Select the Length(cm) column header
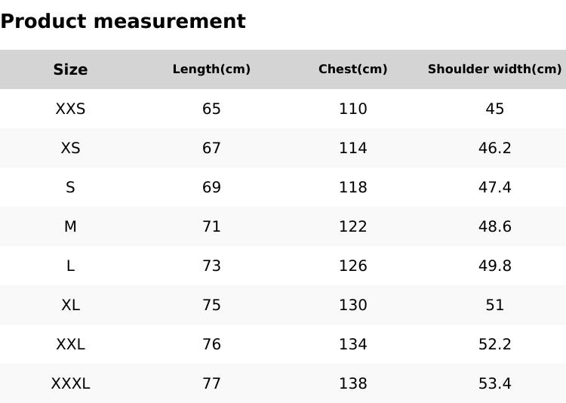The height and width of the screenshot is (403, 566). [x=211, y=69]
